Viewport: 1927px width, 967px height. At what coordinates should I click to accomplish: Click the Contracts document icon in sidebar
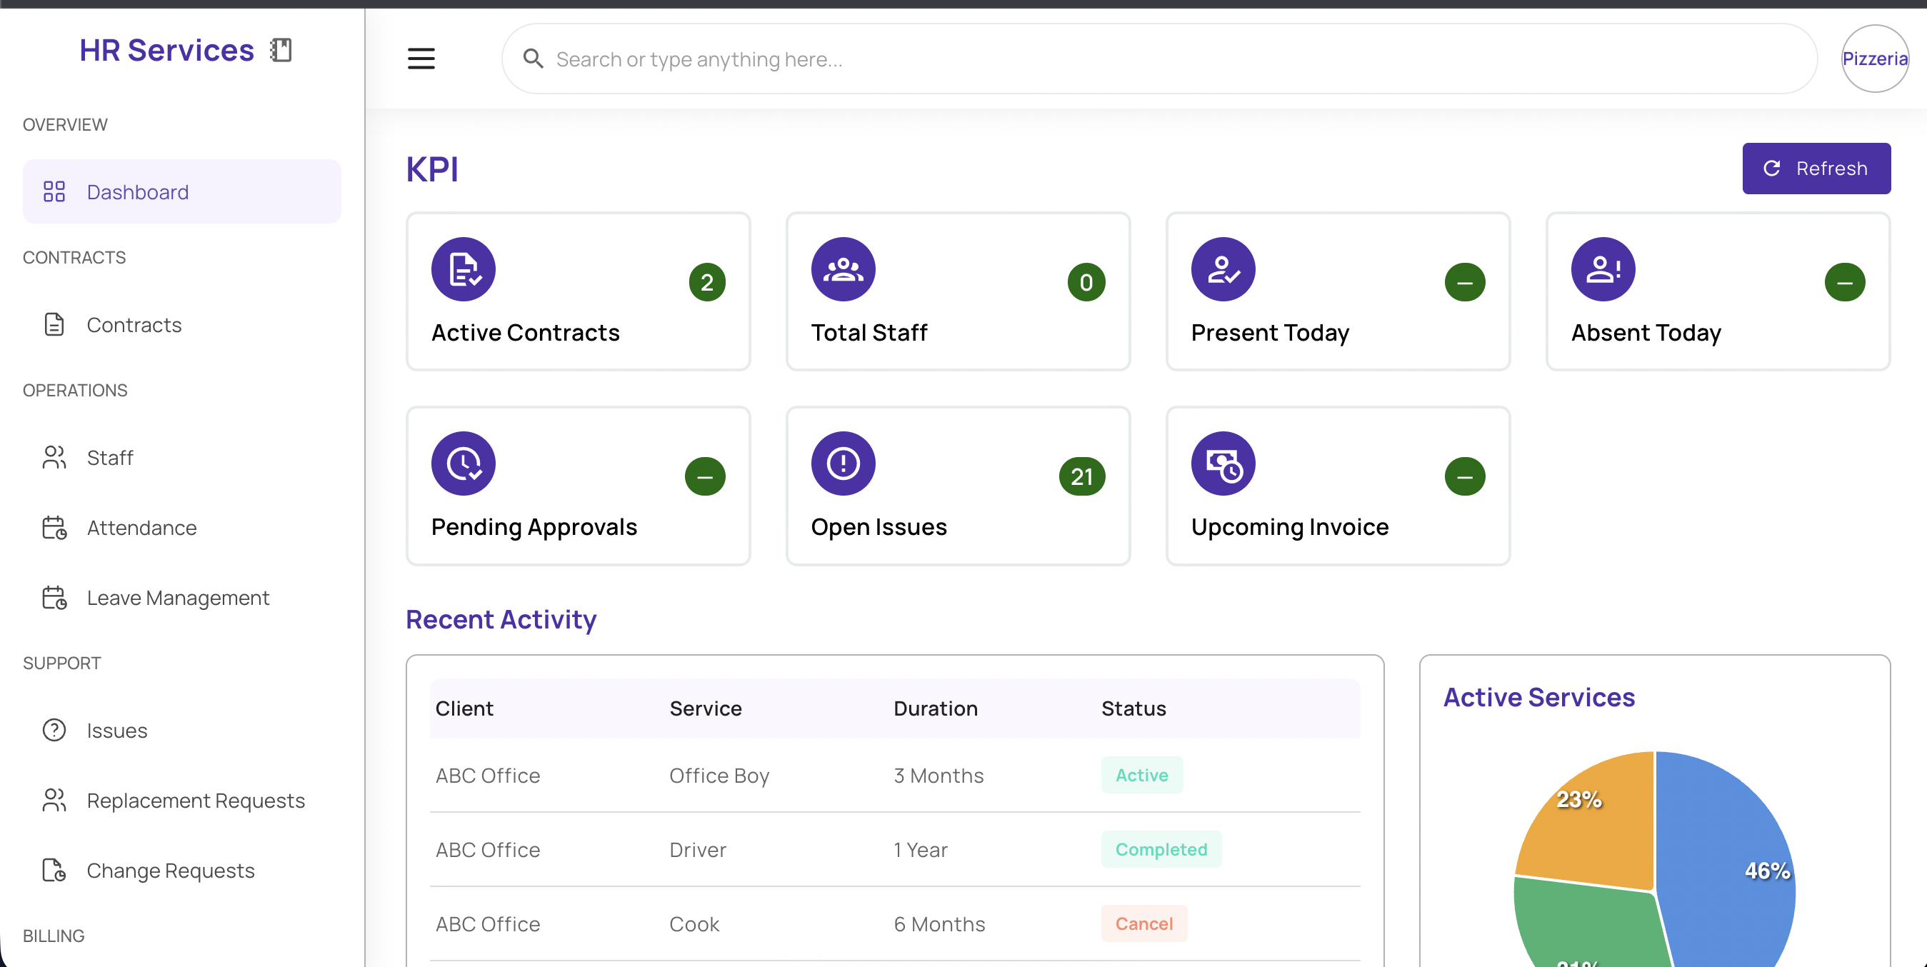[x=54, y=324]
